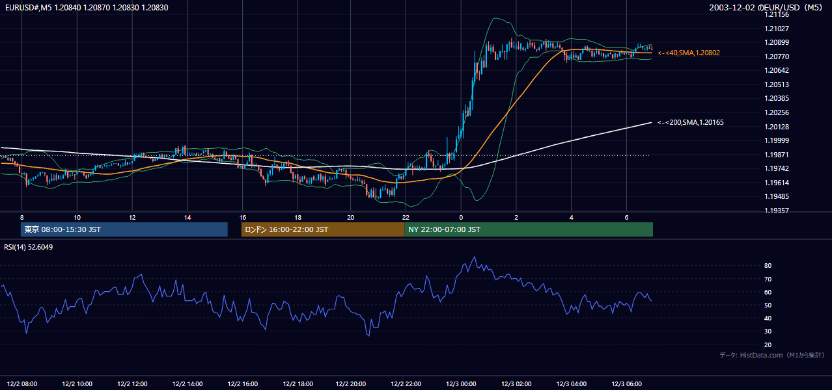Click price level 1.19357 on the axis
Viewport: 832px width, 390px height.
776,211
